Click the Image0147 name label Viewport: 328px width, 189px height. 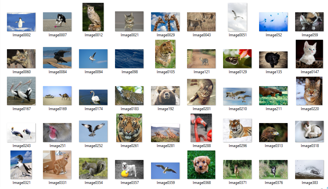(310, 72)
